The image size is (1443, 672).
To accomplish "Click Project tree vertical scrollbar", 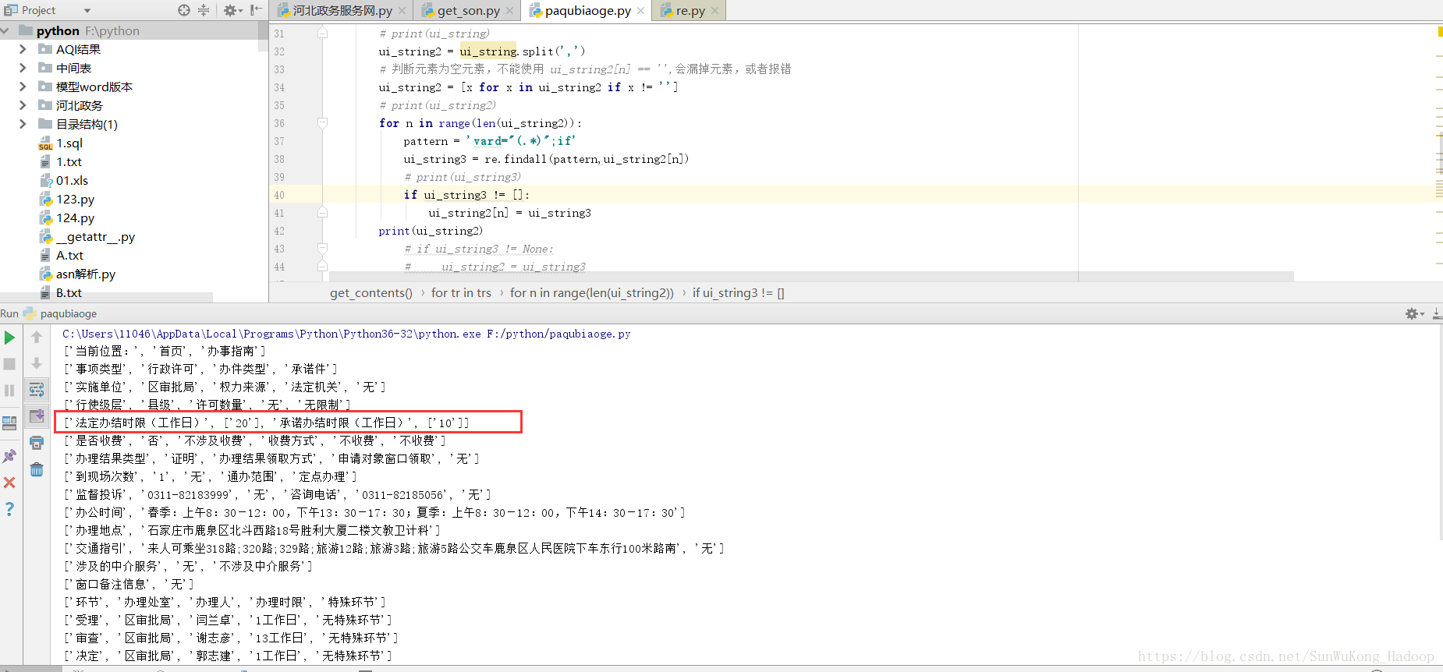I will [x=264, y=37].
